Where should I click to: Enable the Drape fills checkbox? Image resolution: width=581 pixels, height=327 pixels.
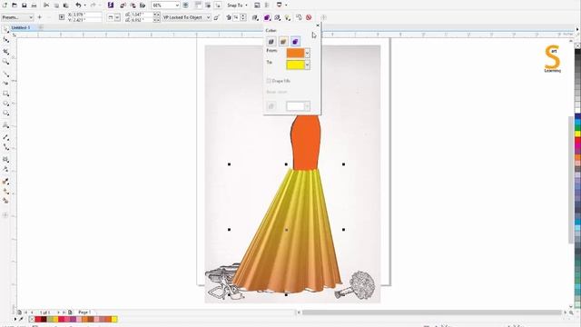pos(269,81)
